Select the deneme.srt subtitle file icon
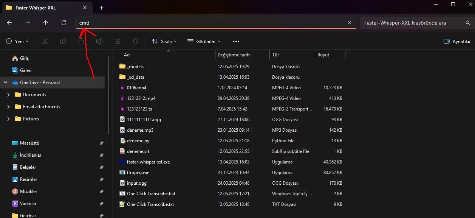The width and height of the screenshot is (475, 218). tap(122, 151)
